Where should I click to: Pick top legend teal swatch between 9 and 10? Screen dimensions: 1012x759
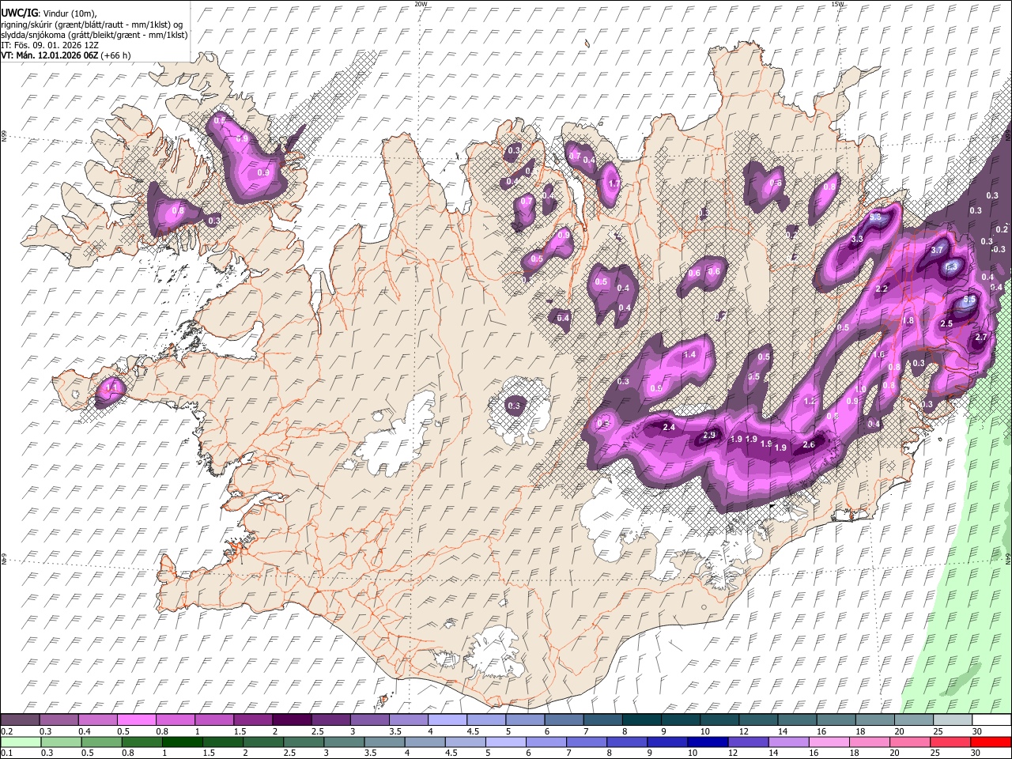[x=681, y=720]
